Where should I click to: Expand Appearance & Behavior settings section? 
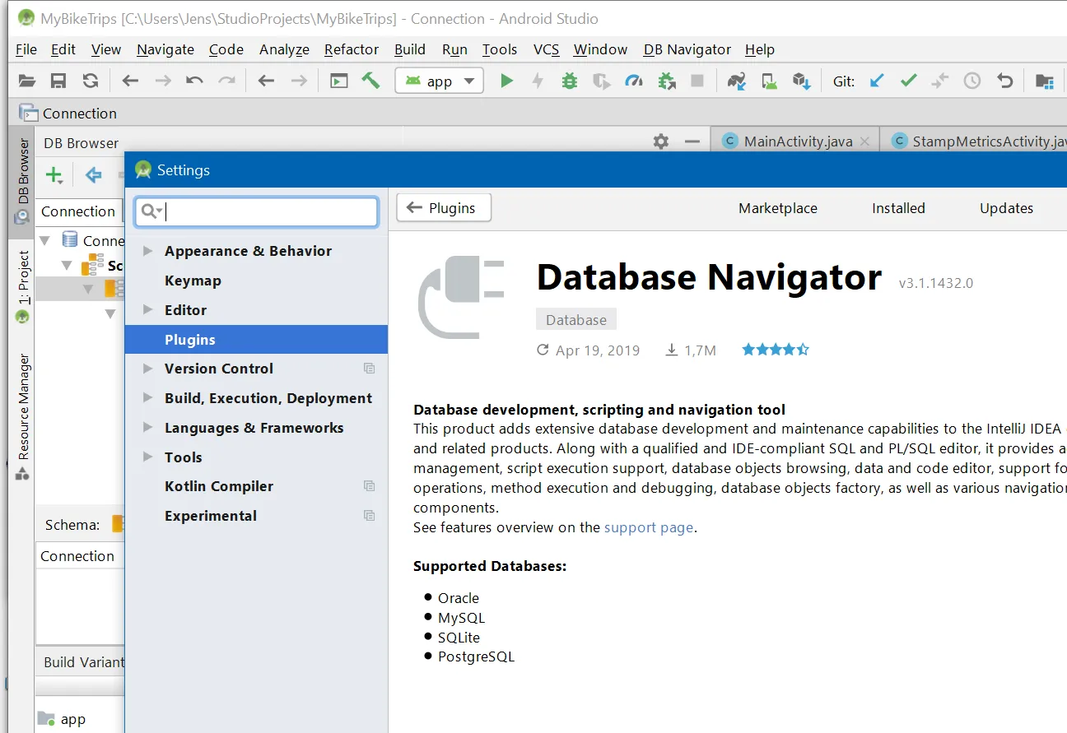pos(147,251)
